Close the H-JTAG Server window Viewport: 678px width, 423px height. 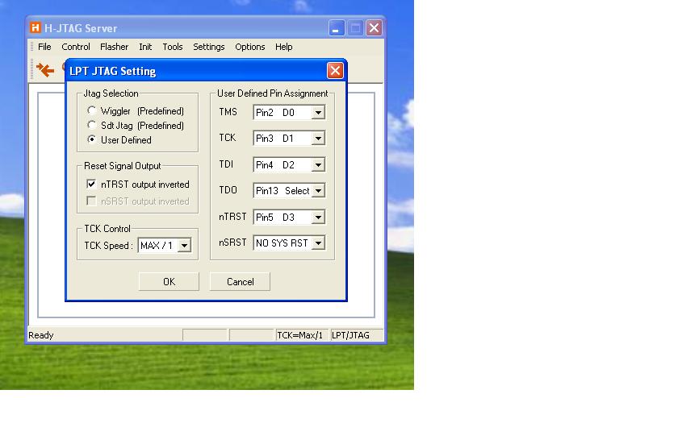[x=374, y=28]
